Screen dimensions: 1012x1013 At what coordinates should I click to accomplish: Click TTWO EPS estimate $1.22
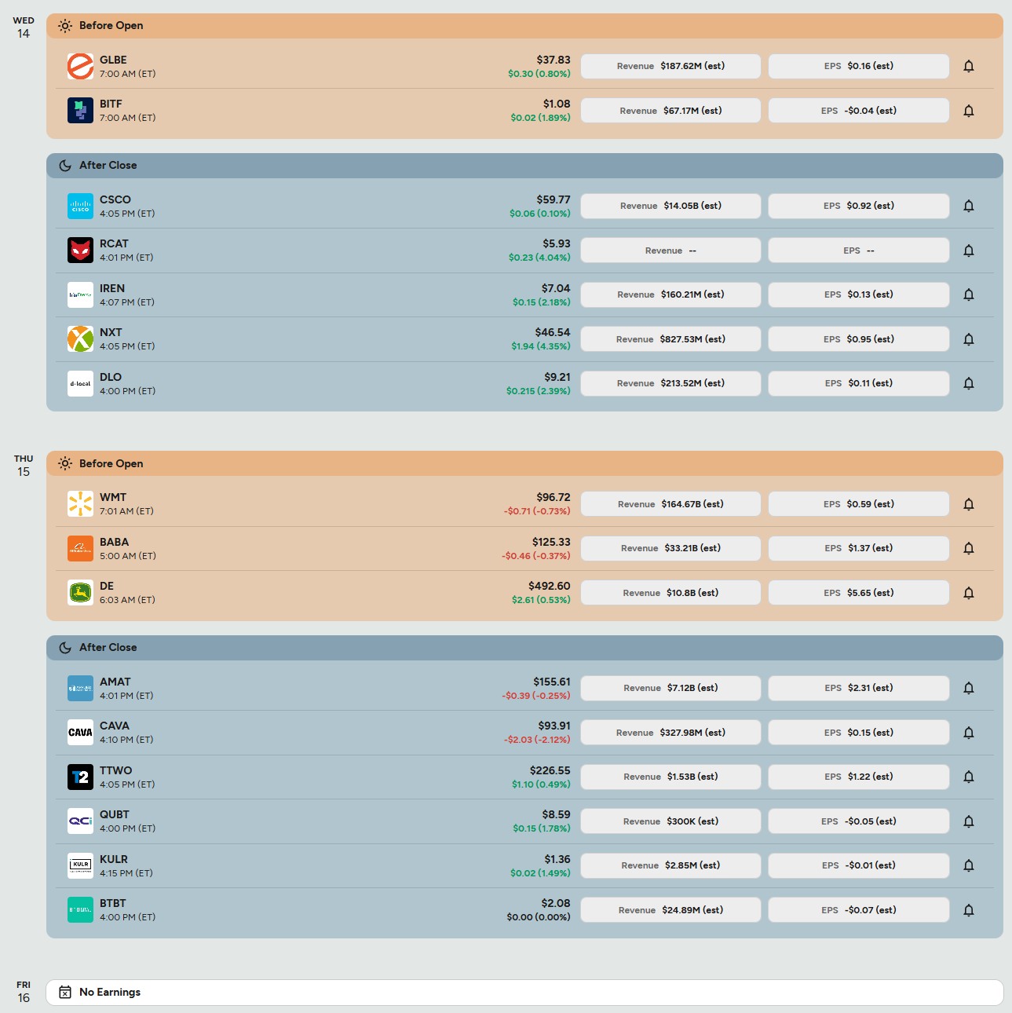point(859,777)
